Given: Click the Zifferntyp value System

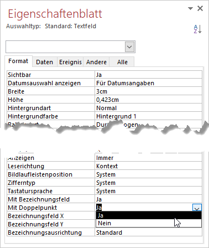Looking at the screenshot, I should coord(148,183).
